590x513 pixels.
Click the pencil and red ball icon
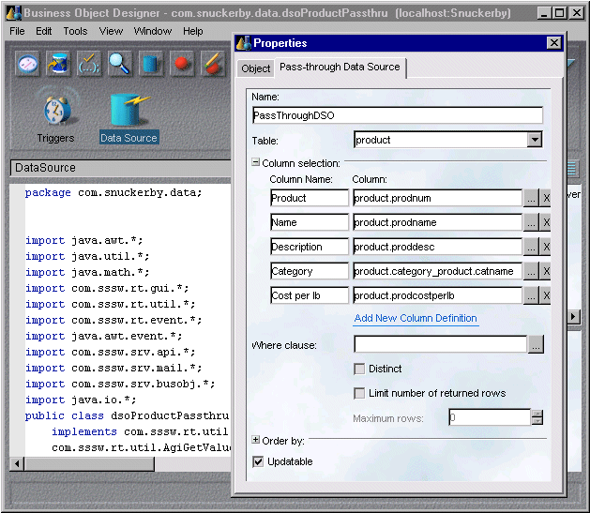213,64
